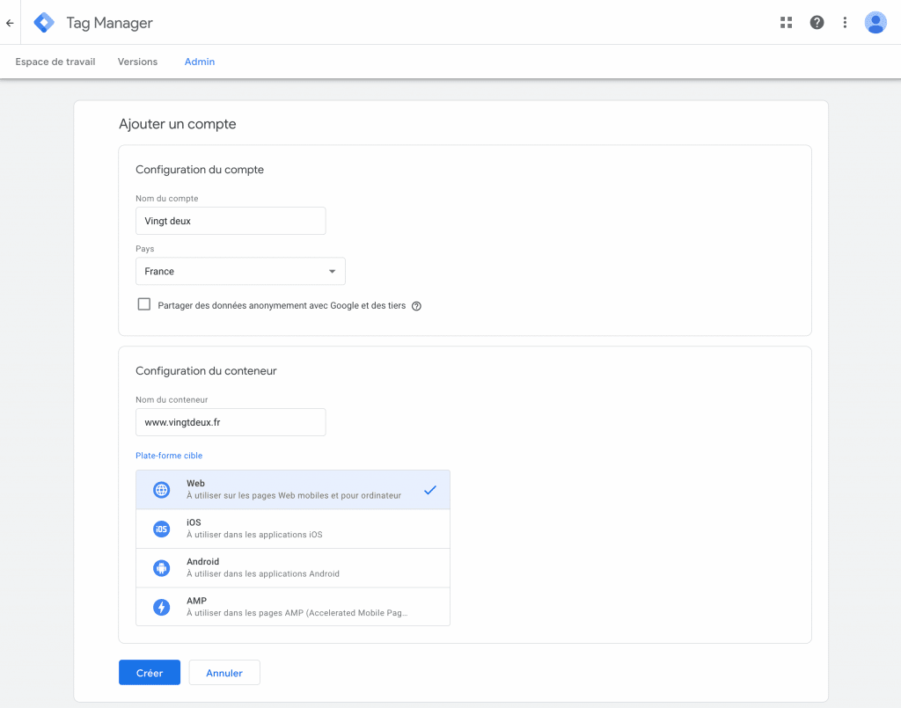This screenshot has width=901, height=708.
Task: Click the Tag Manager logo icon
Action: pyautogui.click(x=44, y=23)
